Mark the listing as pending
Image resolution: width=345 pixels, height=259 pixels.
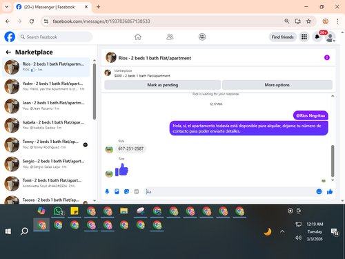click(163, 85)
